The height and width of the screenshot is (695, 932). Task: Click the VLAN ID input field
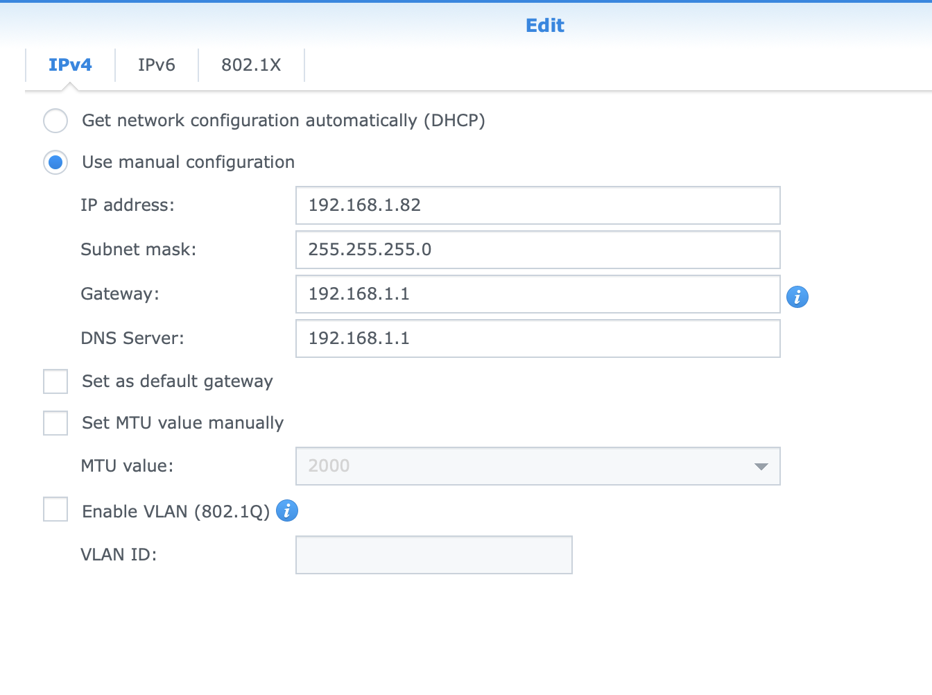pyautogui.click(x=433, y=555)
